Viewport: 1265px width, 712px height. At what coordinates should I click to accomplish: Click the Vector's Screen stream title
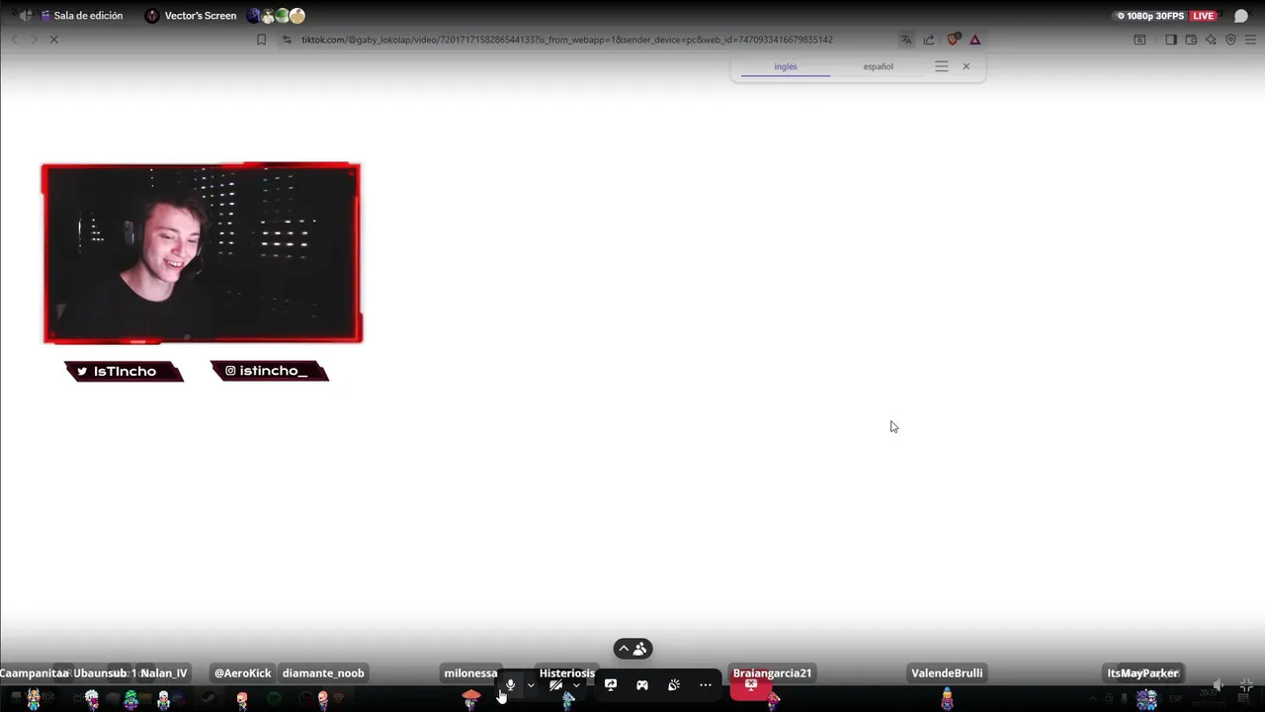pyautogui.click(x=201, y=16)
